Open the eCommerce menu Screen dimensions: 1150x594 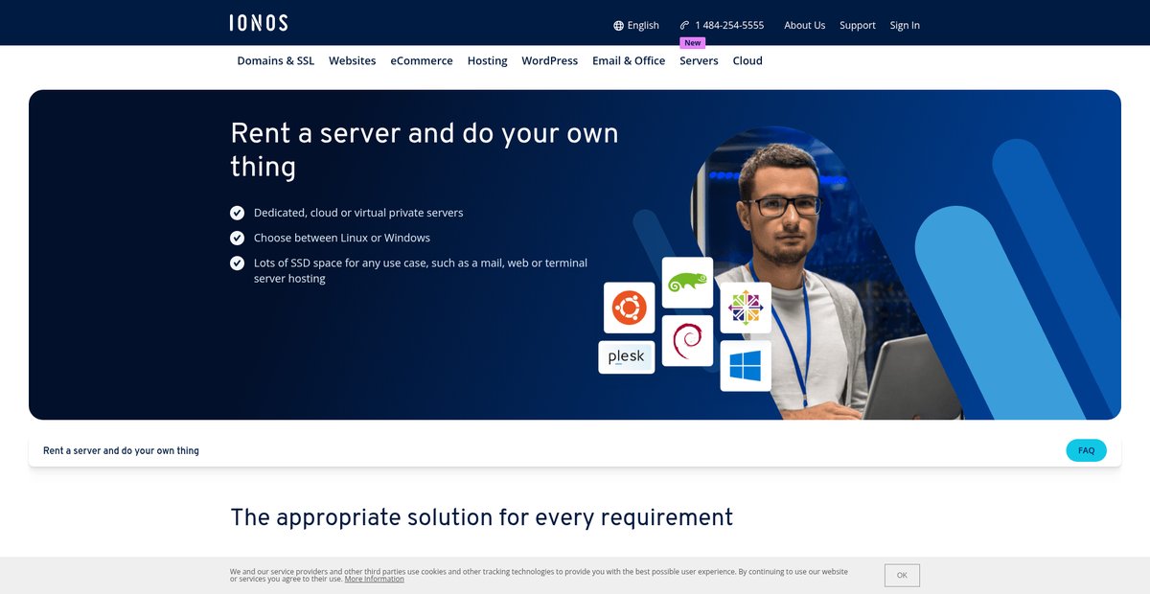point(422,60)
